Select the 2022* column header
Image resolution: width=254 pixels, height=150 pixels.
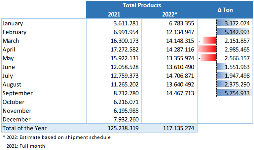170,14
